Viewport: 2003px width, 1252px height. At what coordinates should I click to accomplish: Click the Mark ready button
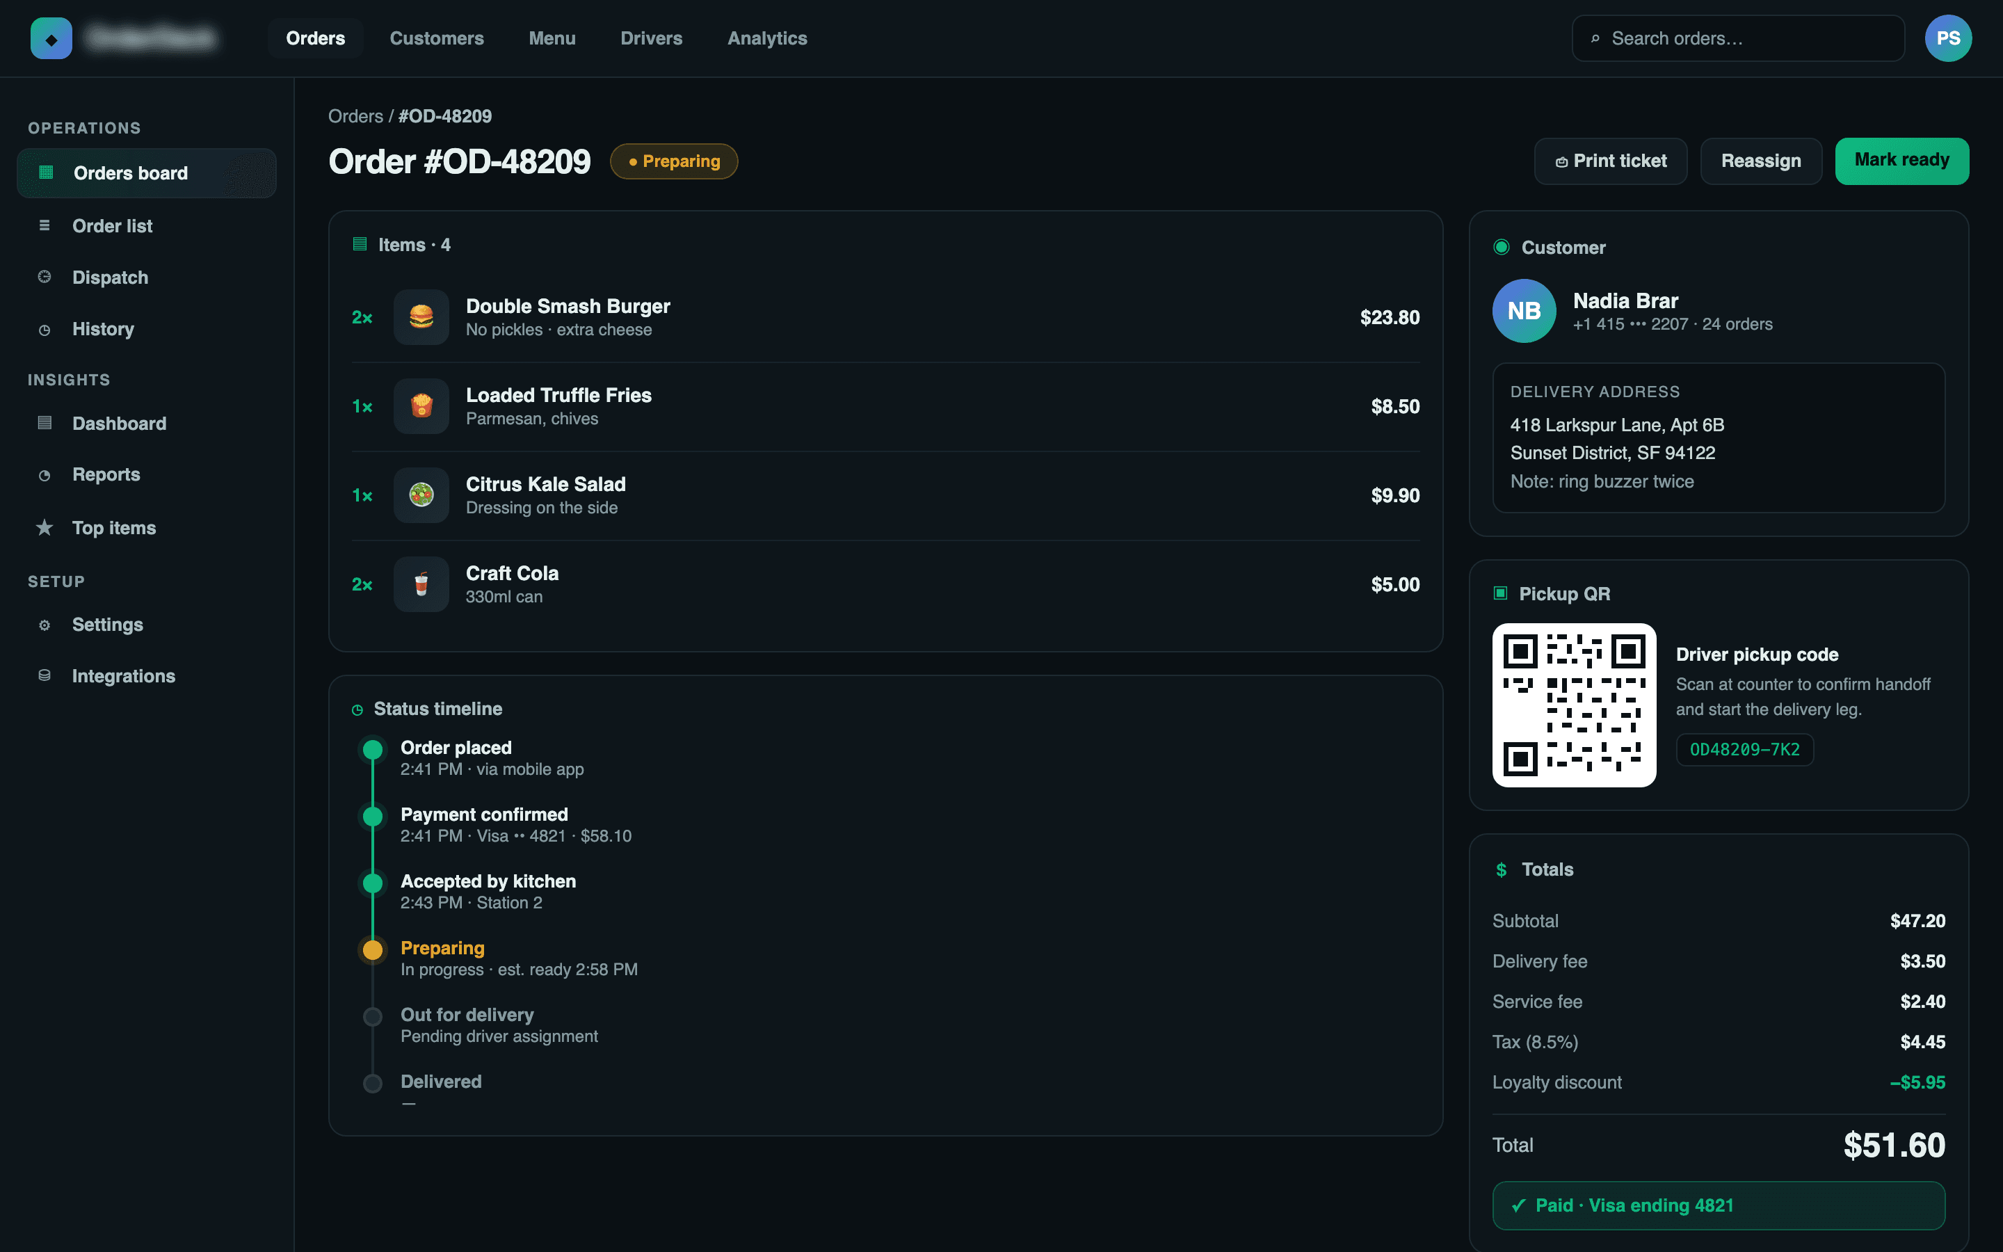[x=1902, y=161]
